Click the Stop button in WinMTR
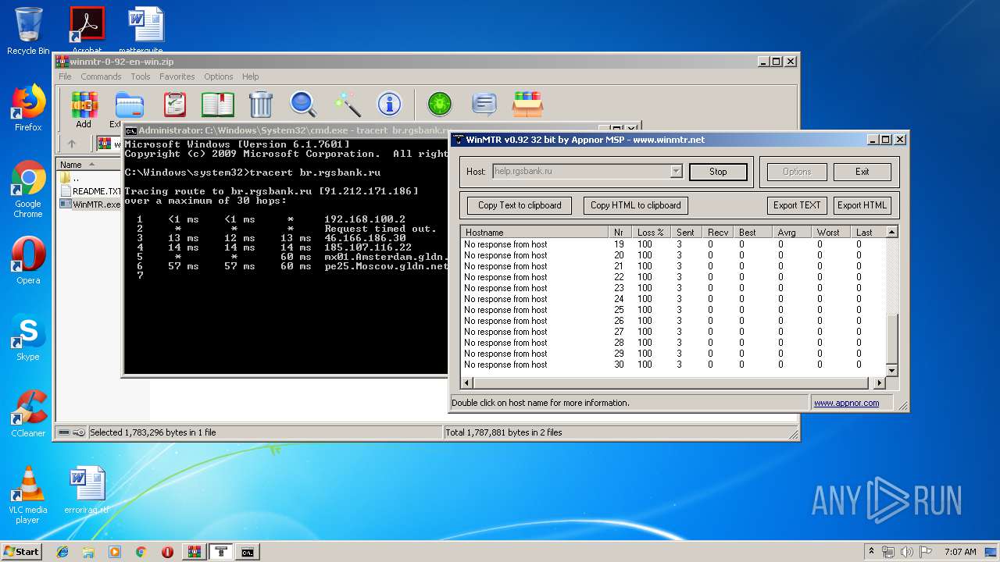The image size is (1000, 562). (718, 172)
